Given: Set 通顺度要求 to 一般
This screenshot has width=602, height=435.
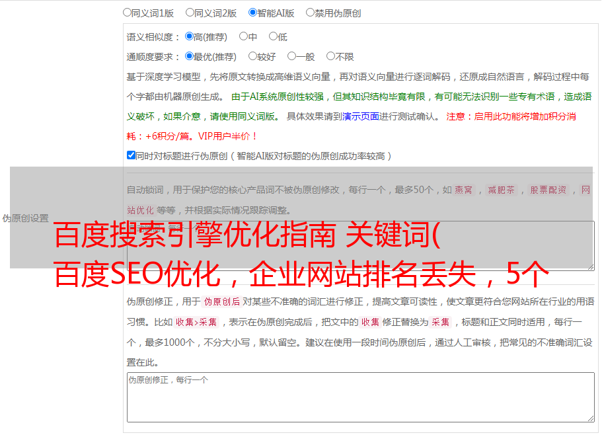Looking at the screenshot, I should click(x=292, y=56).
